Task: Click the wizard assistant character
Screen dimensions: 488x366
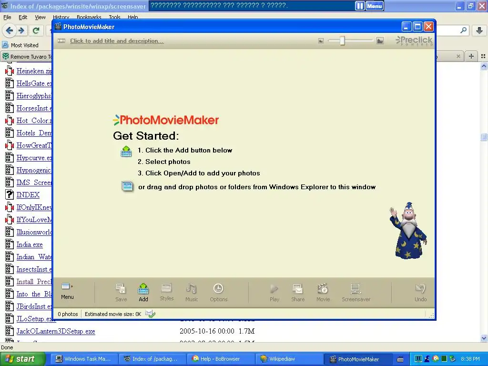Action: 408,231
